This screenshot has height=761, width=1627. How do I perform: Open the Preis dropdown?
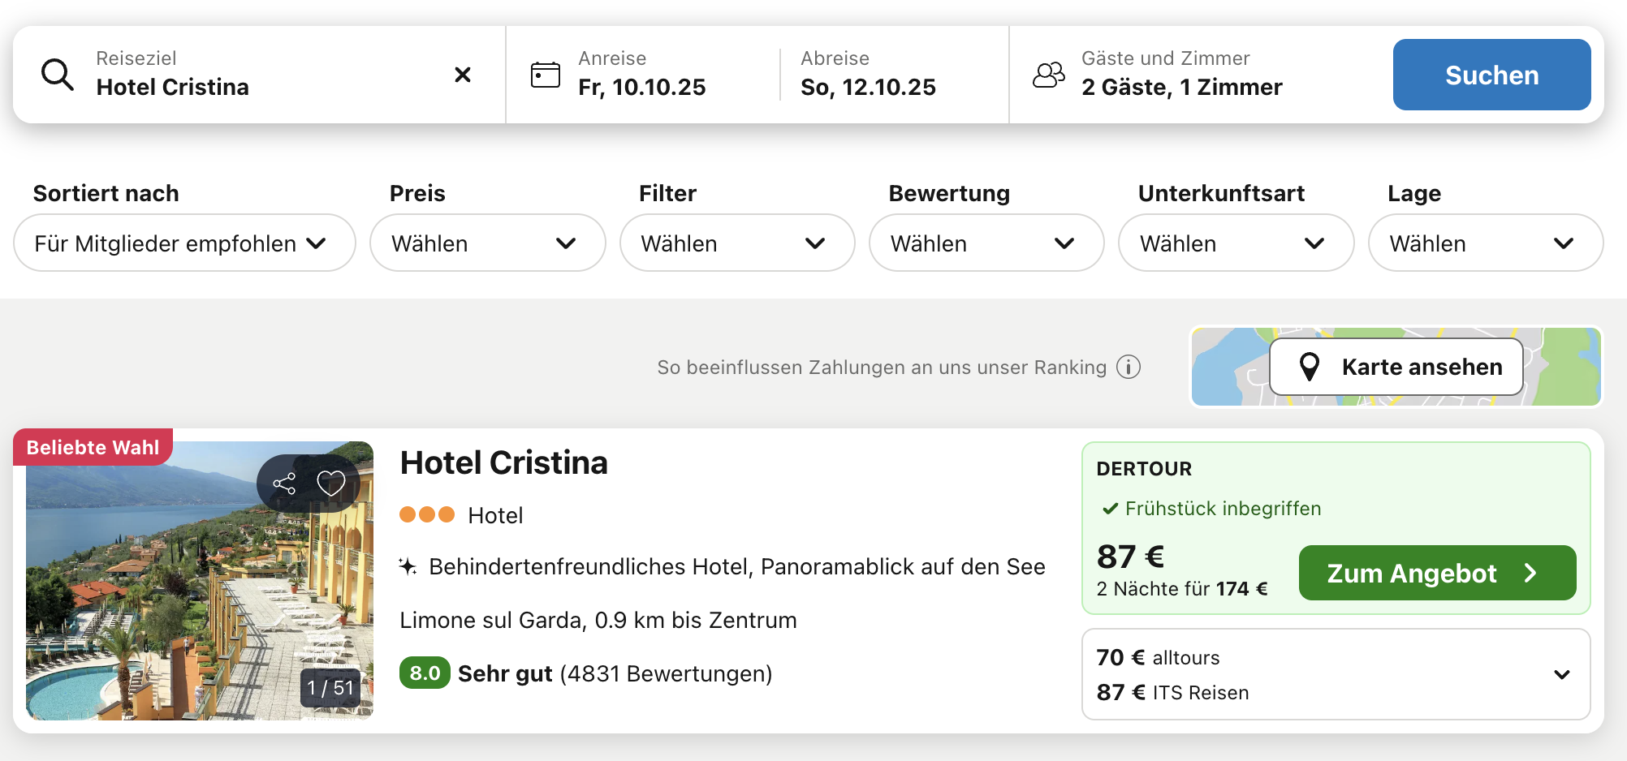(488, 243)
